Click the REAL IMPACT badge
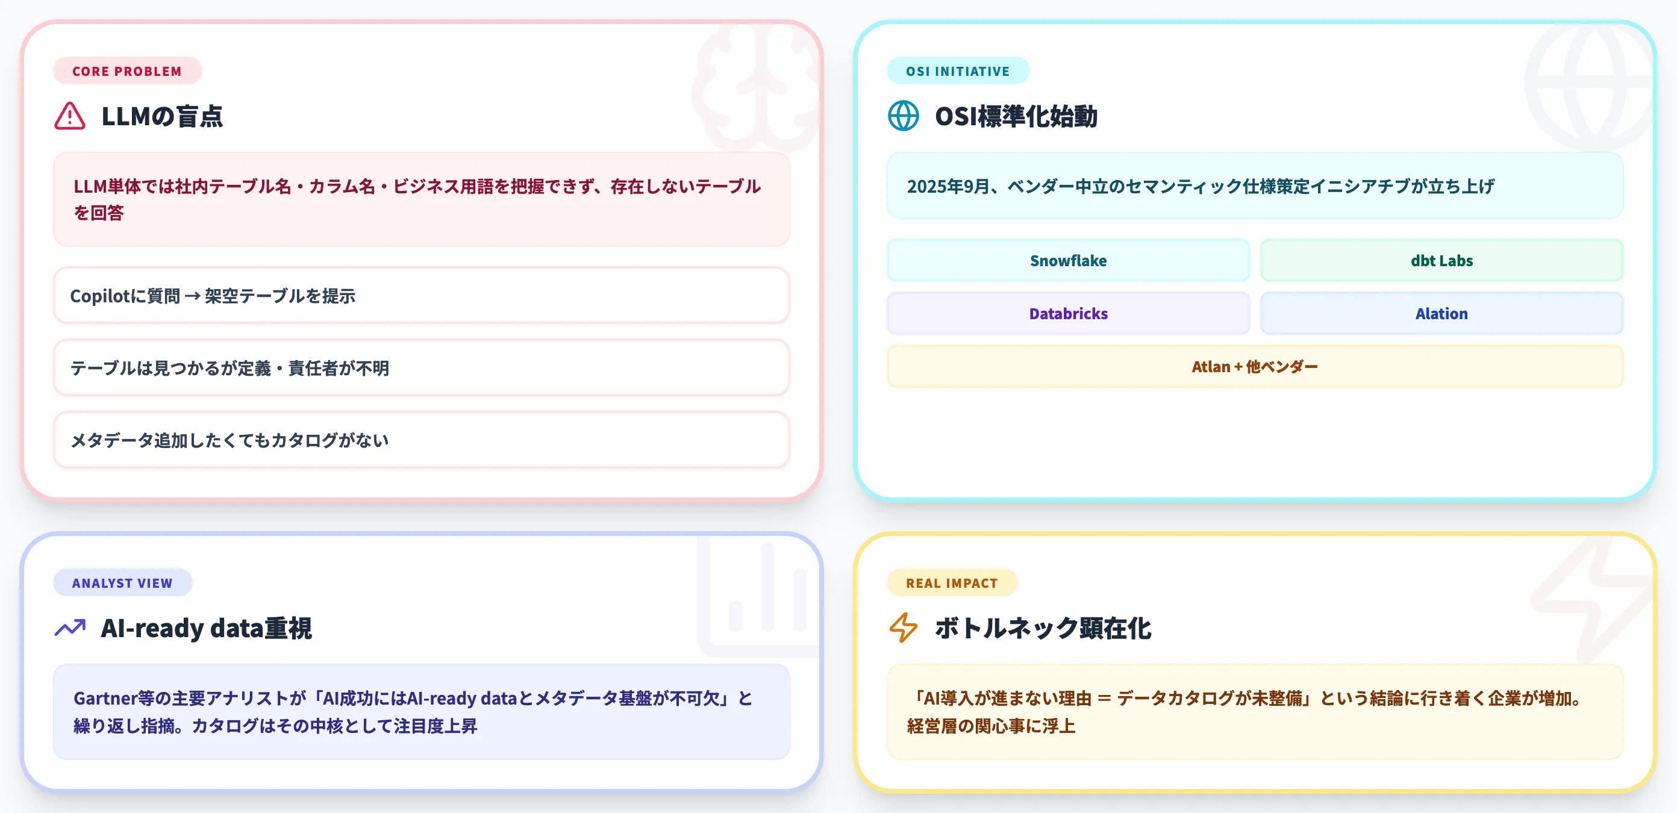The width and height of the screenshot is (1677, 813). pyautogui.click(x=952, y=582)
